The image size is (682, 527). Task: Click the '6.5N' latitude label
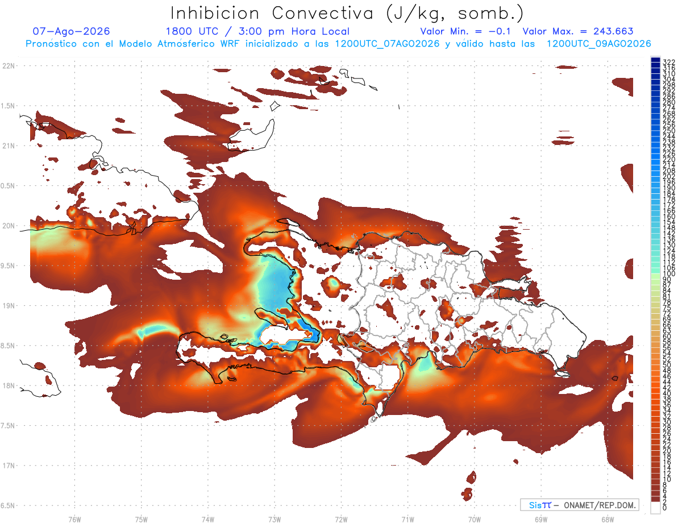(9, 505)
